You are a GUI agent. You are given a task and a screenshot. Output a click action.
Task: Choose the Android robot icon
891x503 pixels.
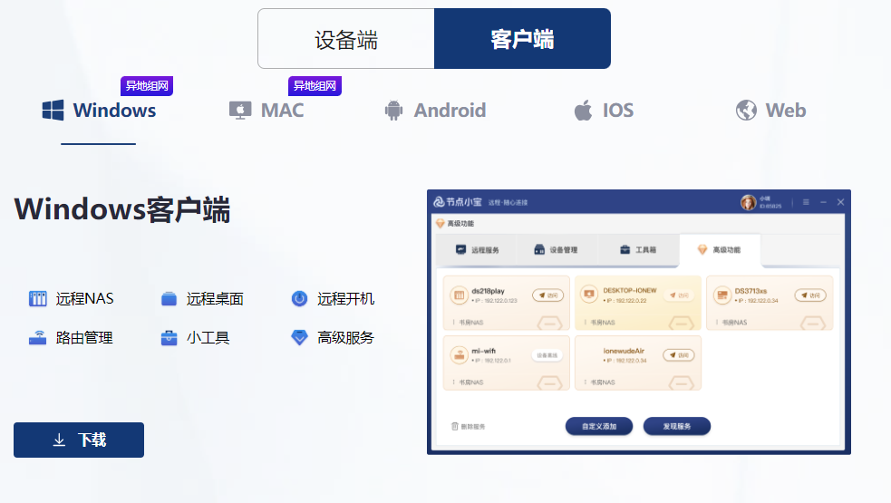(393, 111)
